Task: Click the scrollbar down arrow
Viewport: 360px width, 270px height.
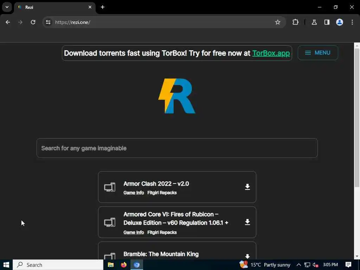Action: point(357,256)
